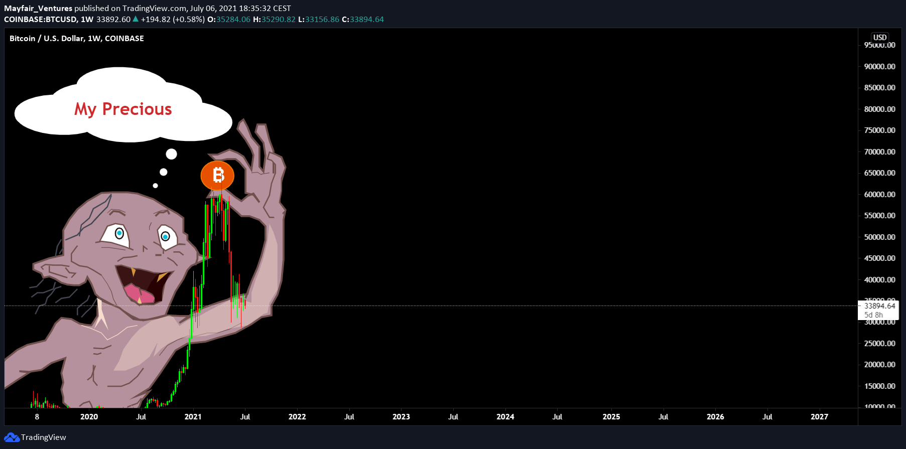
Task: Click the 80000.00 price axis label
Action: pyautogui.click(x=879, y=109)
